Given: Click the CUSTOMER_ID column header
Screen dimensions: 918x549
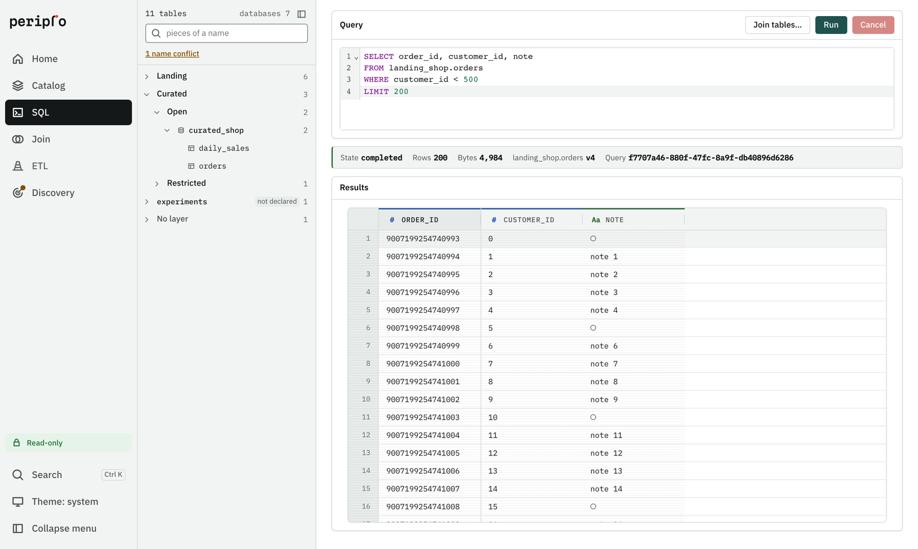Looking at the screenshot, I should [x=531, y=220].
